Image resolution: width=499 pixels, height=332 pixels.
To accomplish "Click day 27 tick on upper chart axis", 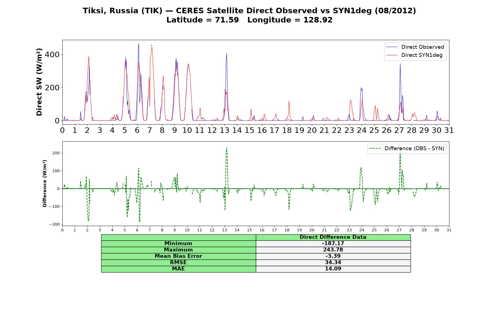I will [399, 130].
